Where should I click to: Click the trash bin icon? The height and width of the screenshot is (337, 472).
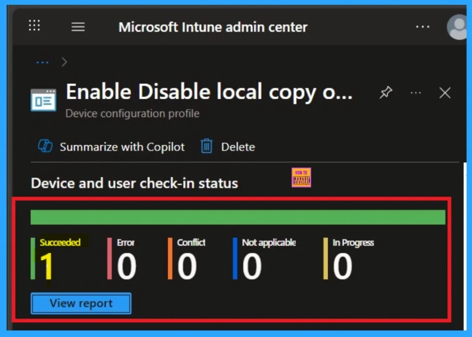tap(206, 146)
